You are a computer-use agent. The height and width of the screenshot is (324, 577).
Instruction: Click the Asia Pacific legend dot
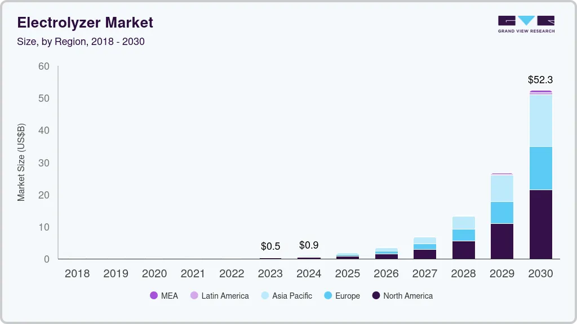pos(265,296)
